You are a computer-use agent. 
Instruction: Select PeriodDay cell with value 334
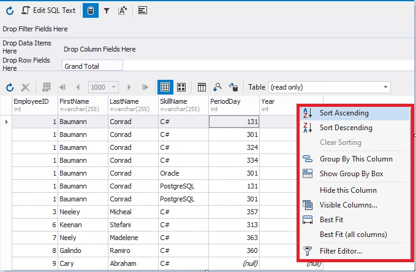click(x=234, y=160)
